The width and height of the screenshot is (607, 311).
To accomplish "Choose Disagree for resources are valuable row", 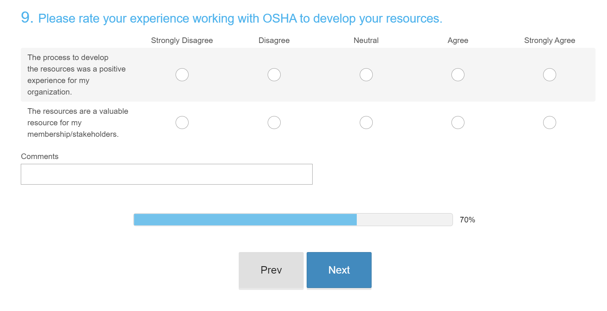I will point(274,123).
